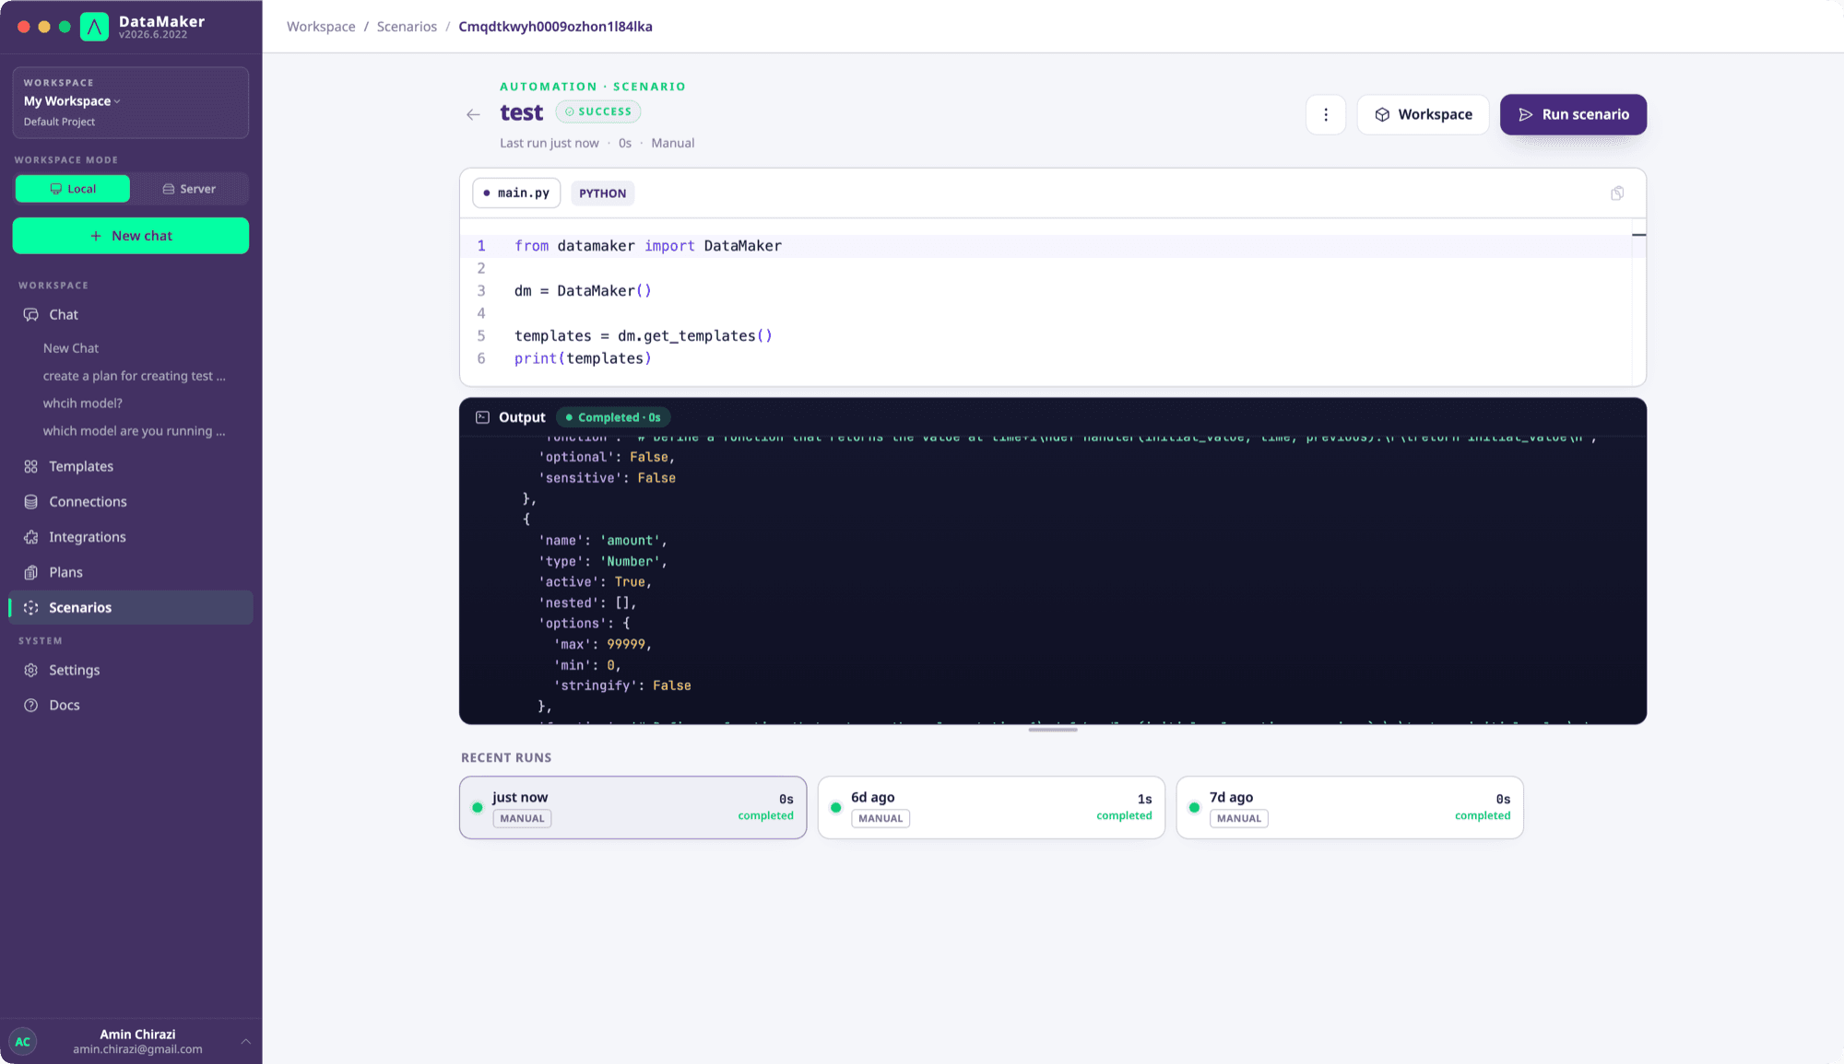Click the 'completed' status on '7d ago' run
This screenshot has height=1064, width=1844.
click(x=1483, y=815)
